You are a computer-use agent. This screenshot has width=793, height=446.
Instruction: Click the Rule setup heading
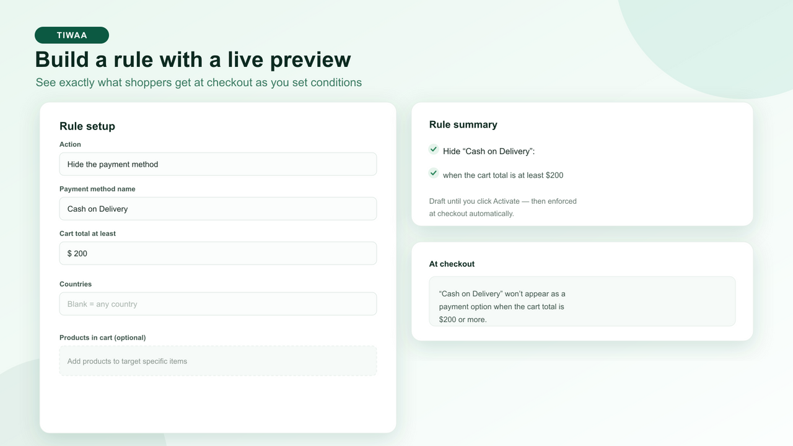pyautogui.click(x=87, y=126)
